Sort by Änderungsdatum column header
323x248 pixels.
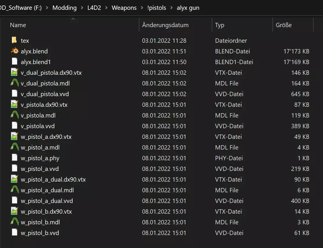click(x=165, y=25)
